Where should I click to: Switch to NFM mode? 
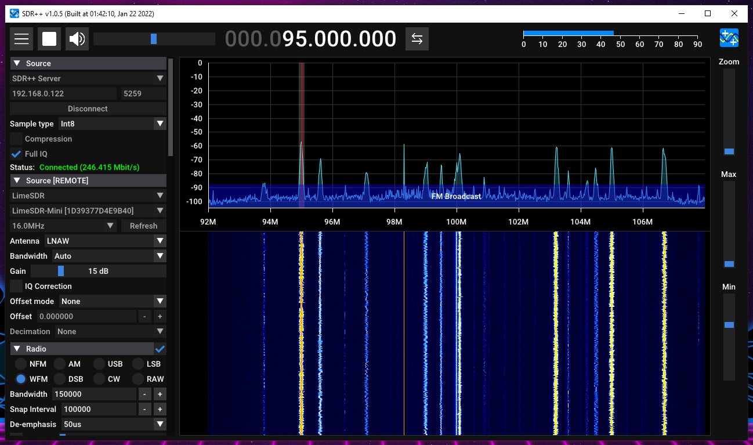click(x=21, y=364)
